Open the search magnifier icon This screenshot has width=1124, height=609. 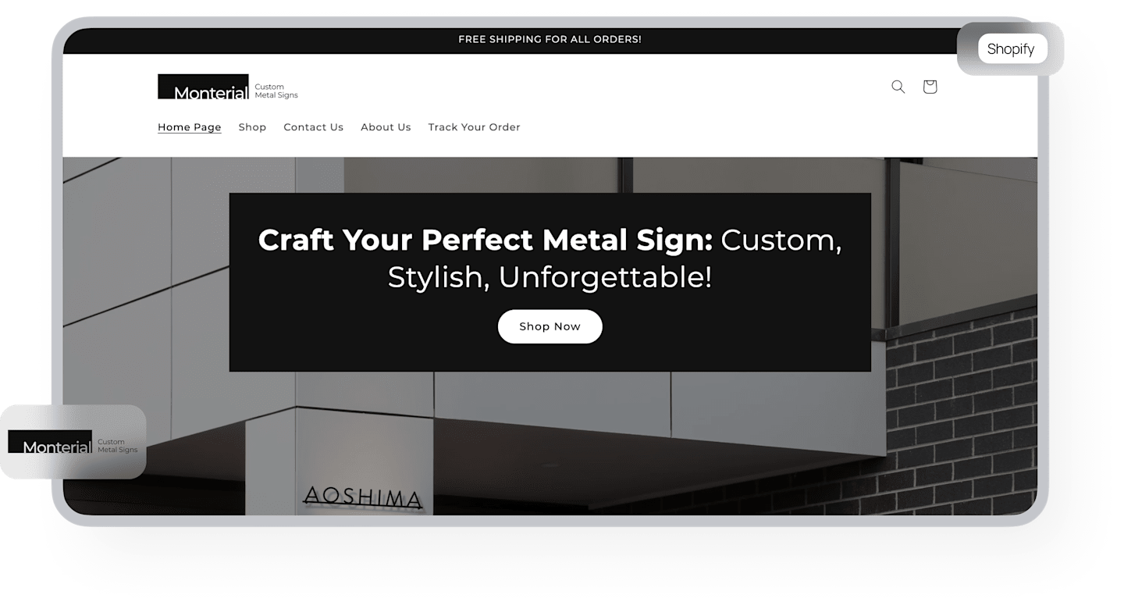tap(898, 87)
